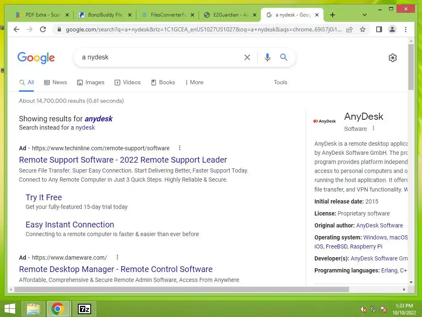Open Google quick settings gear
Screen dimensions: 422x317
pos(393,58)
